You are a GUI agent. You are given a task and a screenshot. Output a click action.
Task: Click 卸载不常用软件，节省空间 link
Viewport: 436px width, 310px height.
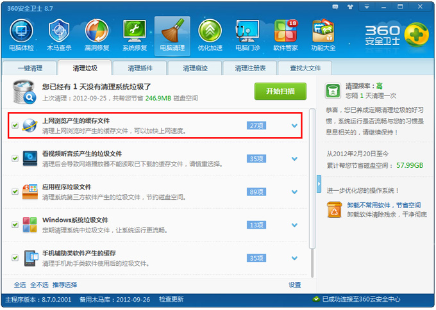383,205
